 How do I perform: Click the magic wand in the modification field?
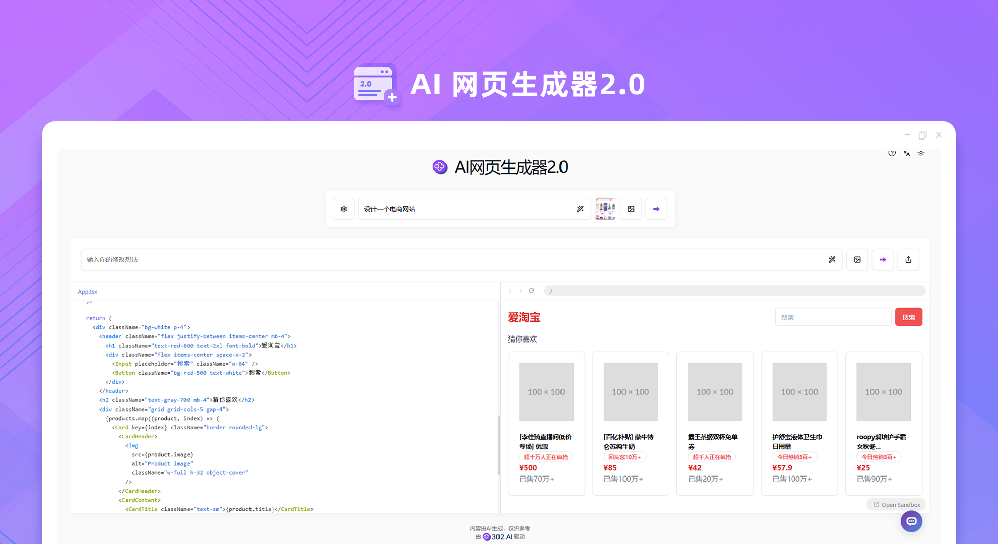[832, 260]
